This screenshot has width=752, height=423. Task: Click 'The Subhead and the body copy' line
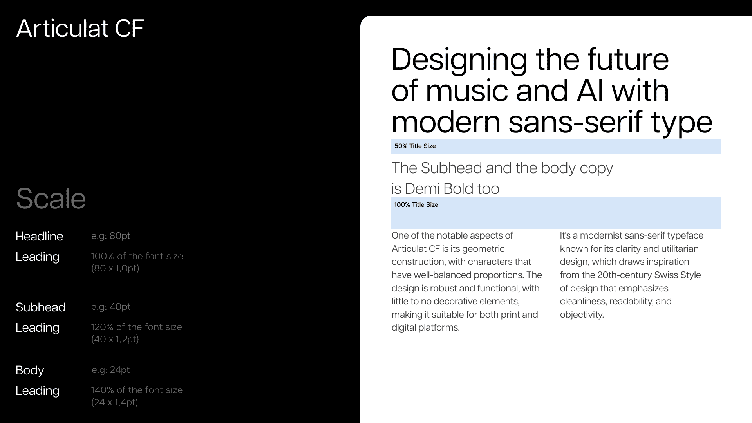502,169
